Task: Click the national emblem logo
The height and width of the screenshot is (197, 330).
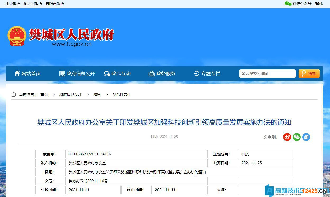Action: coord(17,36)
